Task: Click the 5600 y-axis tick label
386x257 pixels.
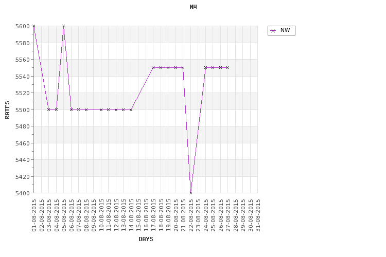Action: coord(23,26)
